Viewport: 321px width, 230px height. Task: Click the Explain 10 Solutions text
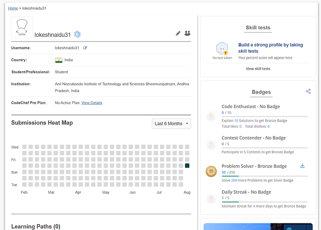(x=254, y=121)
